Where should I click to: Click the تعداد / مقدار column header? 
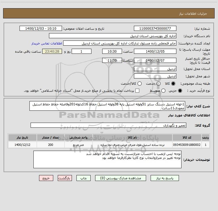point(51,137)
